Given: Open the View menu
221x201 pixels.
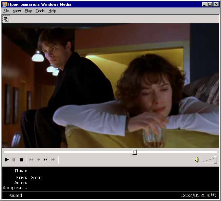Looking at the screenshot, I should pyautogui.click(x=17, y=11).
